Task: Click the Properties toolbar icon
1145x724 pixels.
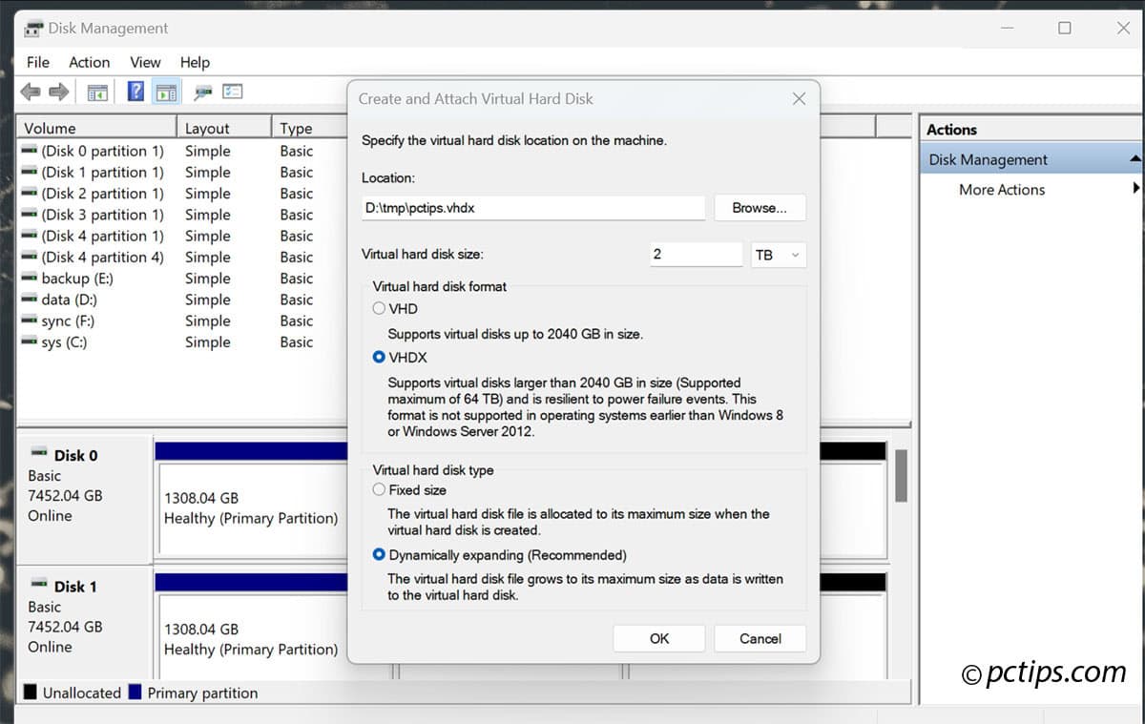Action: 232,92
